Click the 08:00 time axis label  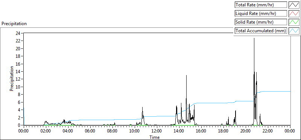coord(112,131)
